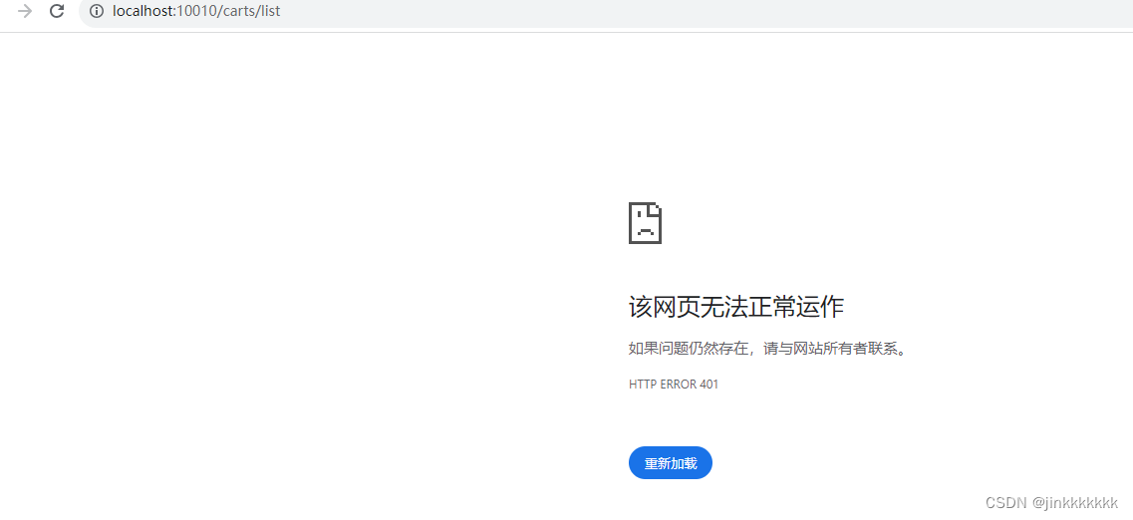Select the text 如果问题仍然存在，请与网站所有者联系。

767,350
